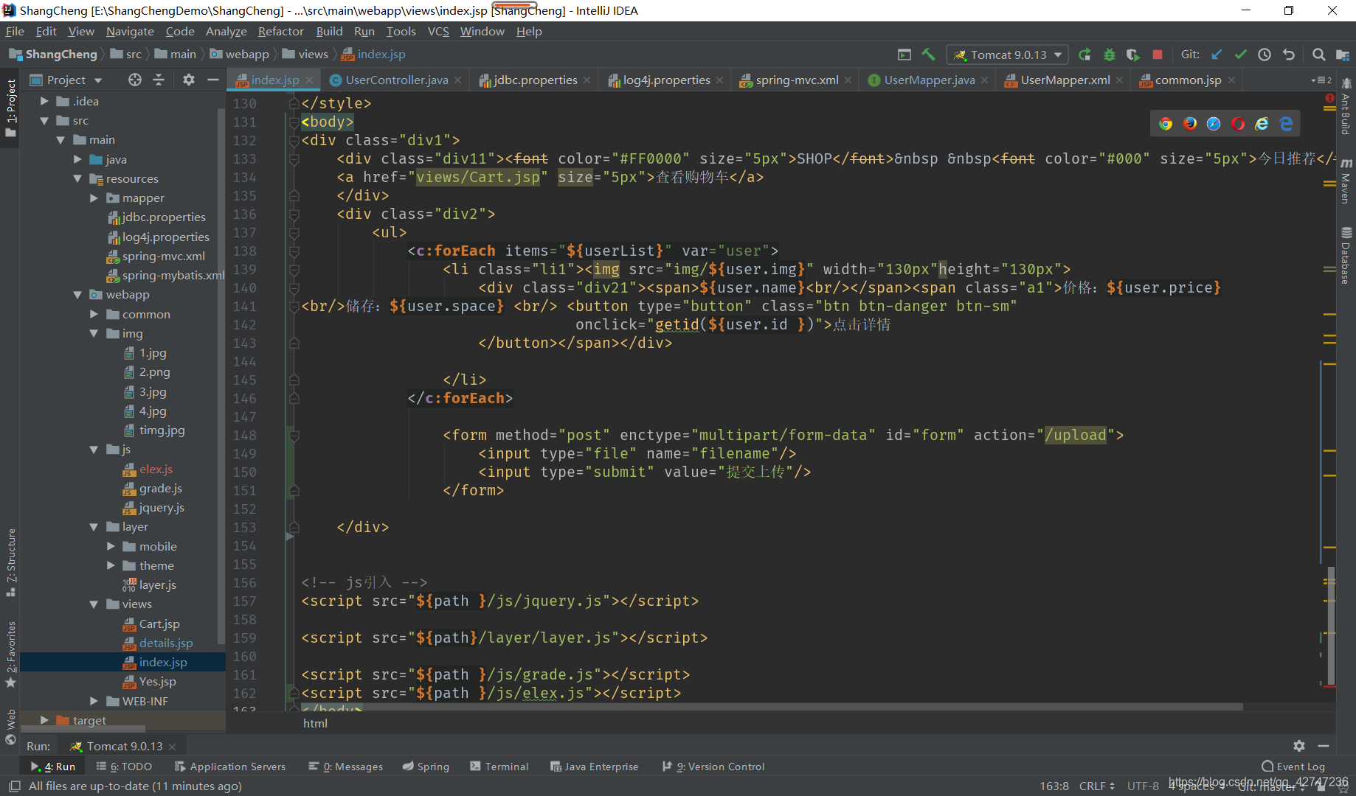Image resolution: width=1356 pixels, height=796 pixels.
Task: Rerun Tomcat with the run icon
Action: [x=1085, y=55]
